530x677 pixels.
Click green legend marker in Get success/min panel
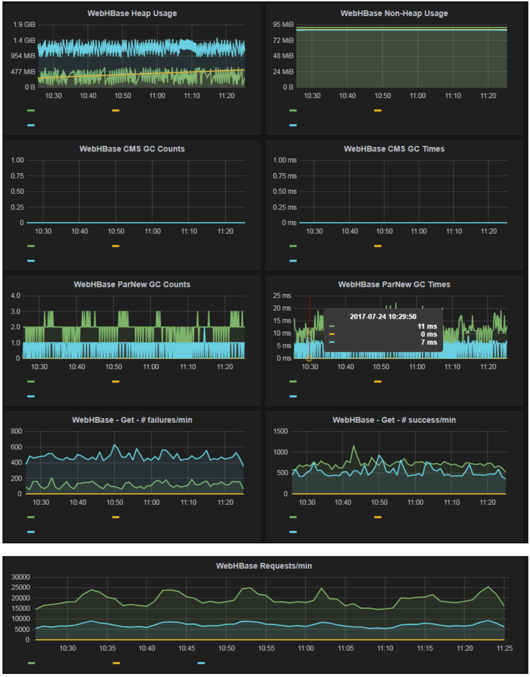[x=293, y=517]
